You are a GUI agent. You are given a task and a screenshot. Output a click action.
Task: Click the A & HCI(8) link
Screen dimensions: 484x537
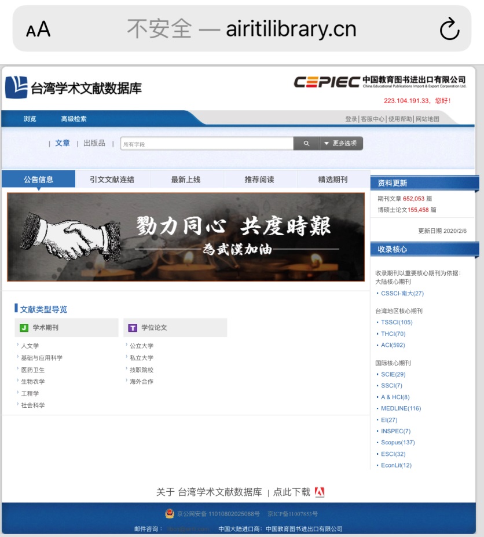(x=395, y=397)
